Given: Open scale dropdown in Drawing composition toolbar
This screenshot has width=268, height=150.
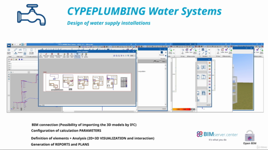Looking at the screenshot, I should tap(132, 55).
